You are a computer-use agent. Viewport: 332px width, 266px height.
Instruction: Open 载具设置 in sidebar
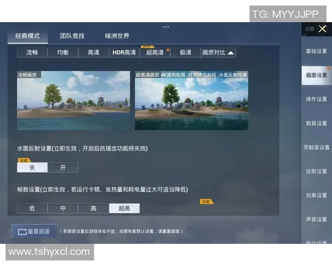317,124
